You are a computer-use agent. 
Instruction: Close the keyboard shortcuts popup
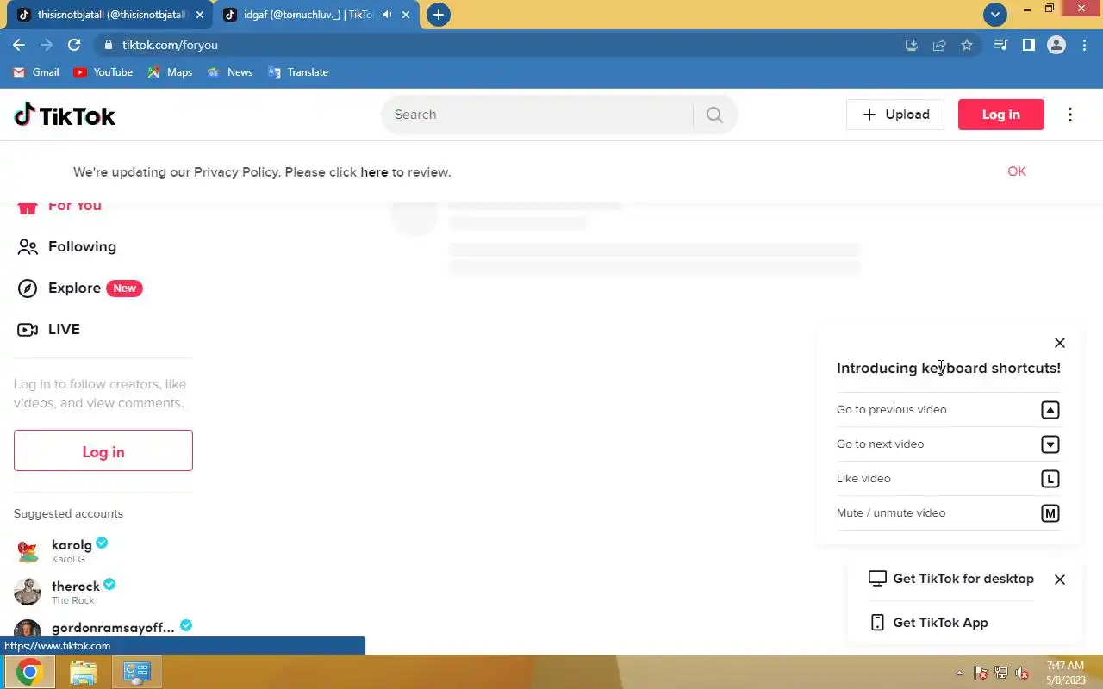(1060, 343)
